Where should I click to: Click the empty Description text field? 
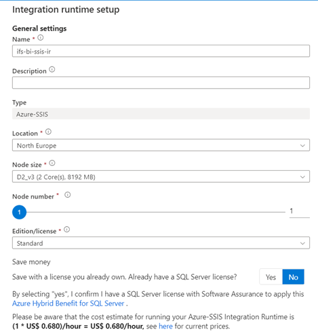pyautogui.click(x=161, y=83)
